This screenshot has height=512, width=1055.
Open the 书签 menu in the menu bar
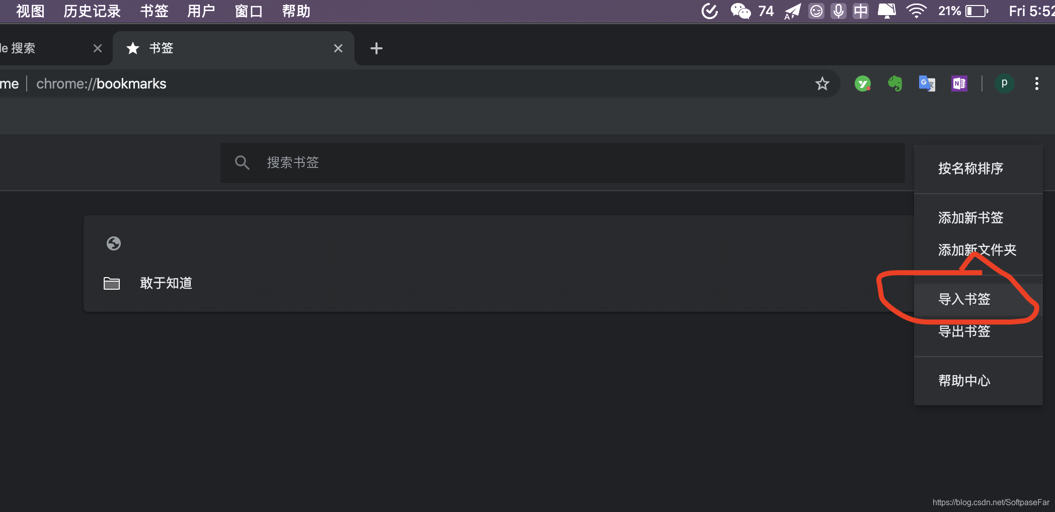[154, 11]
